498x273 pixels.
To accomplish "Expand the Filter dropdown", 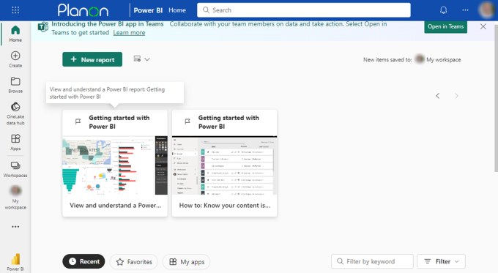I will pos(441,261).
